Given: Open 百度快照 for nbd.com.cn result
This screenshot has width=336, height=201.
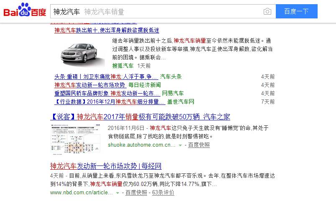Looking at the screenshot, I should (136, 192).
